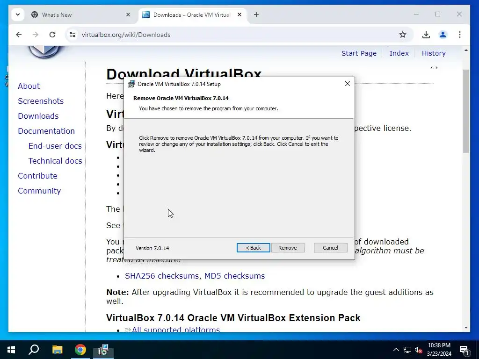Open Windows taskbar search

(x=34, y=350)
